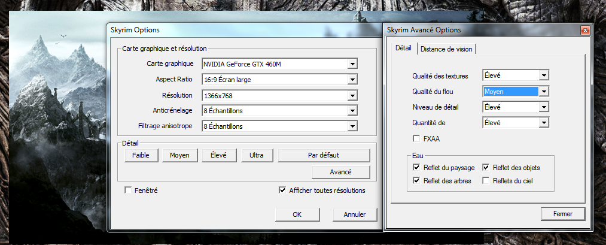Switch to the Distance de vision tab

[446, 49]
